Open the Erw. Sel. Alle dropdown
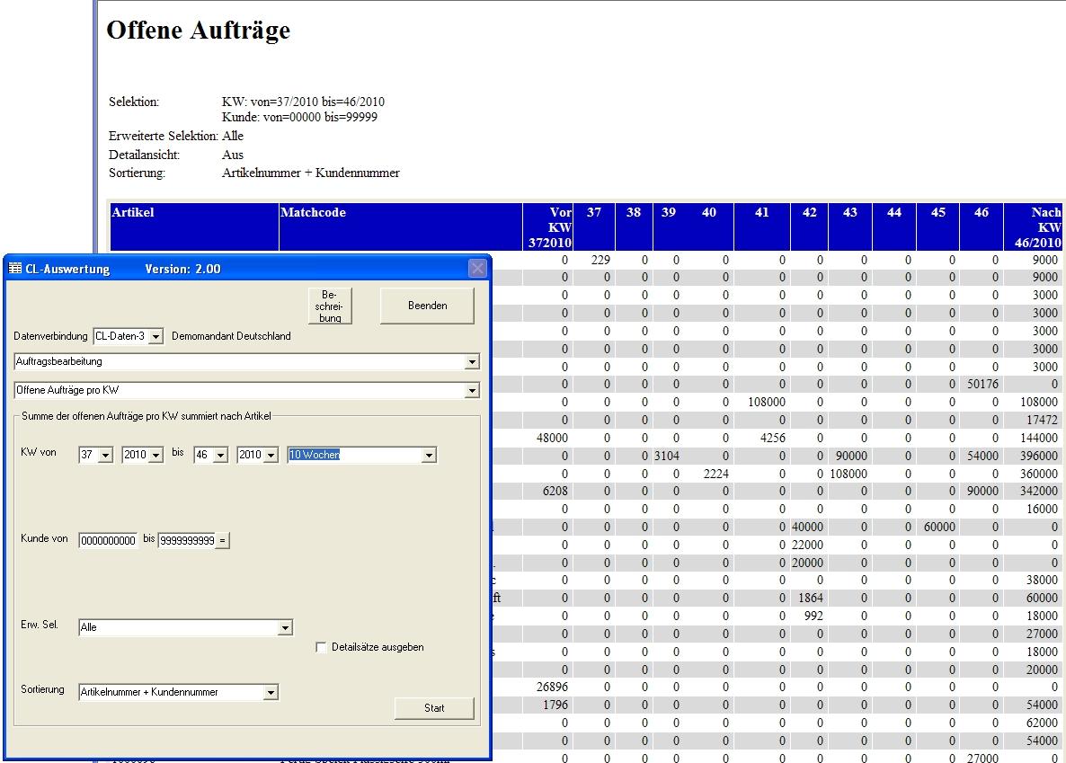The height and width of the screenshot is (763, 1066). 285,627
